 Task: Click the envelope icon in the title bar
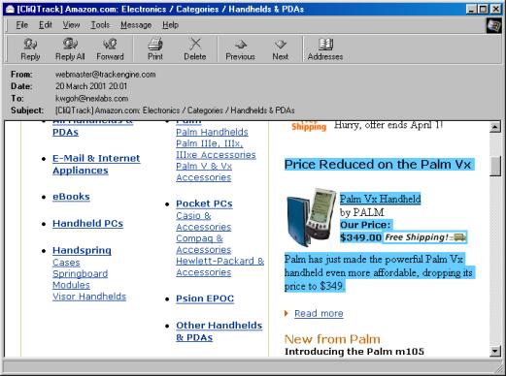tap(10, 9)
